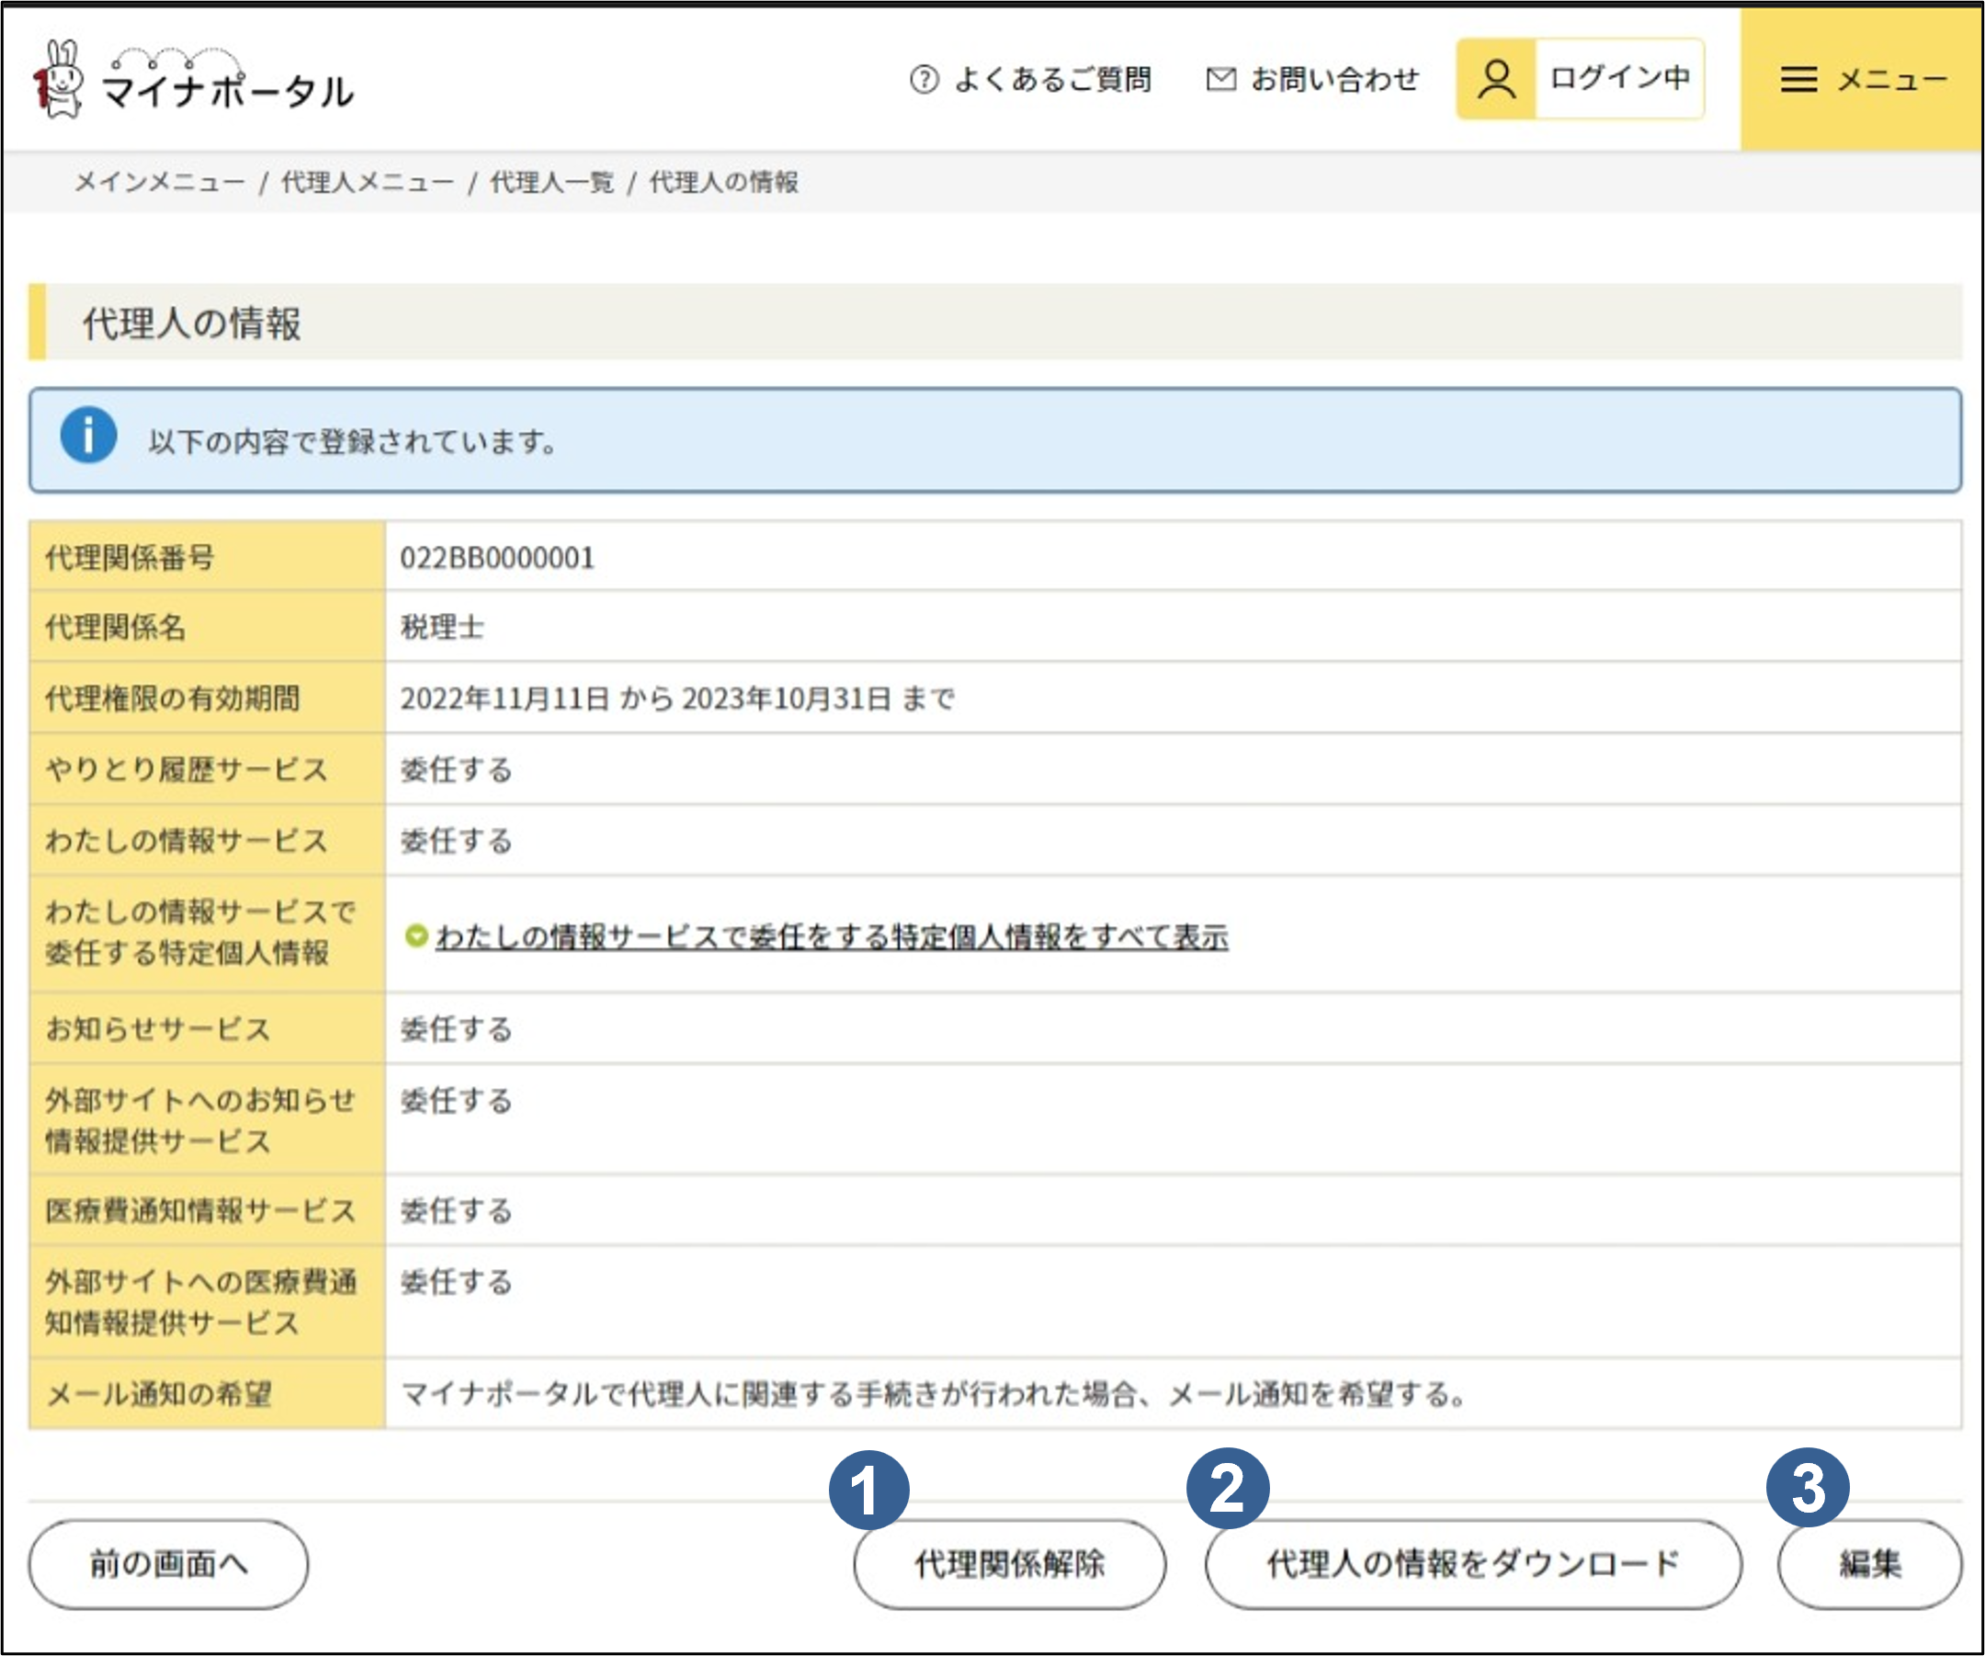Click 医療費通知情報サービス label cell

pyautogui.click(x=207, y=1210)
